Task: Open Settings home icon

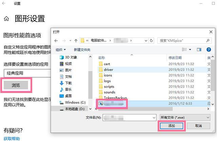Action: 6,19
